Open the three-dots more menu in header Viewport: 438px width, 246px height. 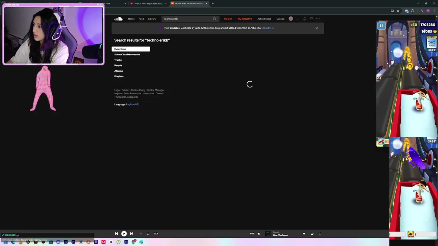pyautogui.click(x=318, y=19)
